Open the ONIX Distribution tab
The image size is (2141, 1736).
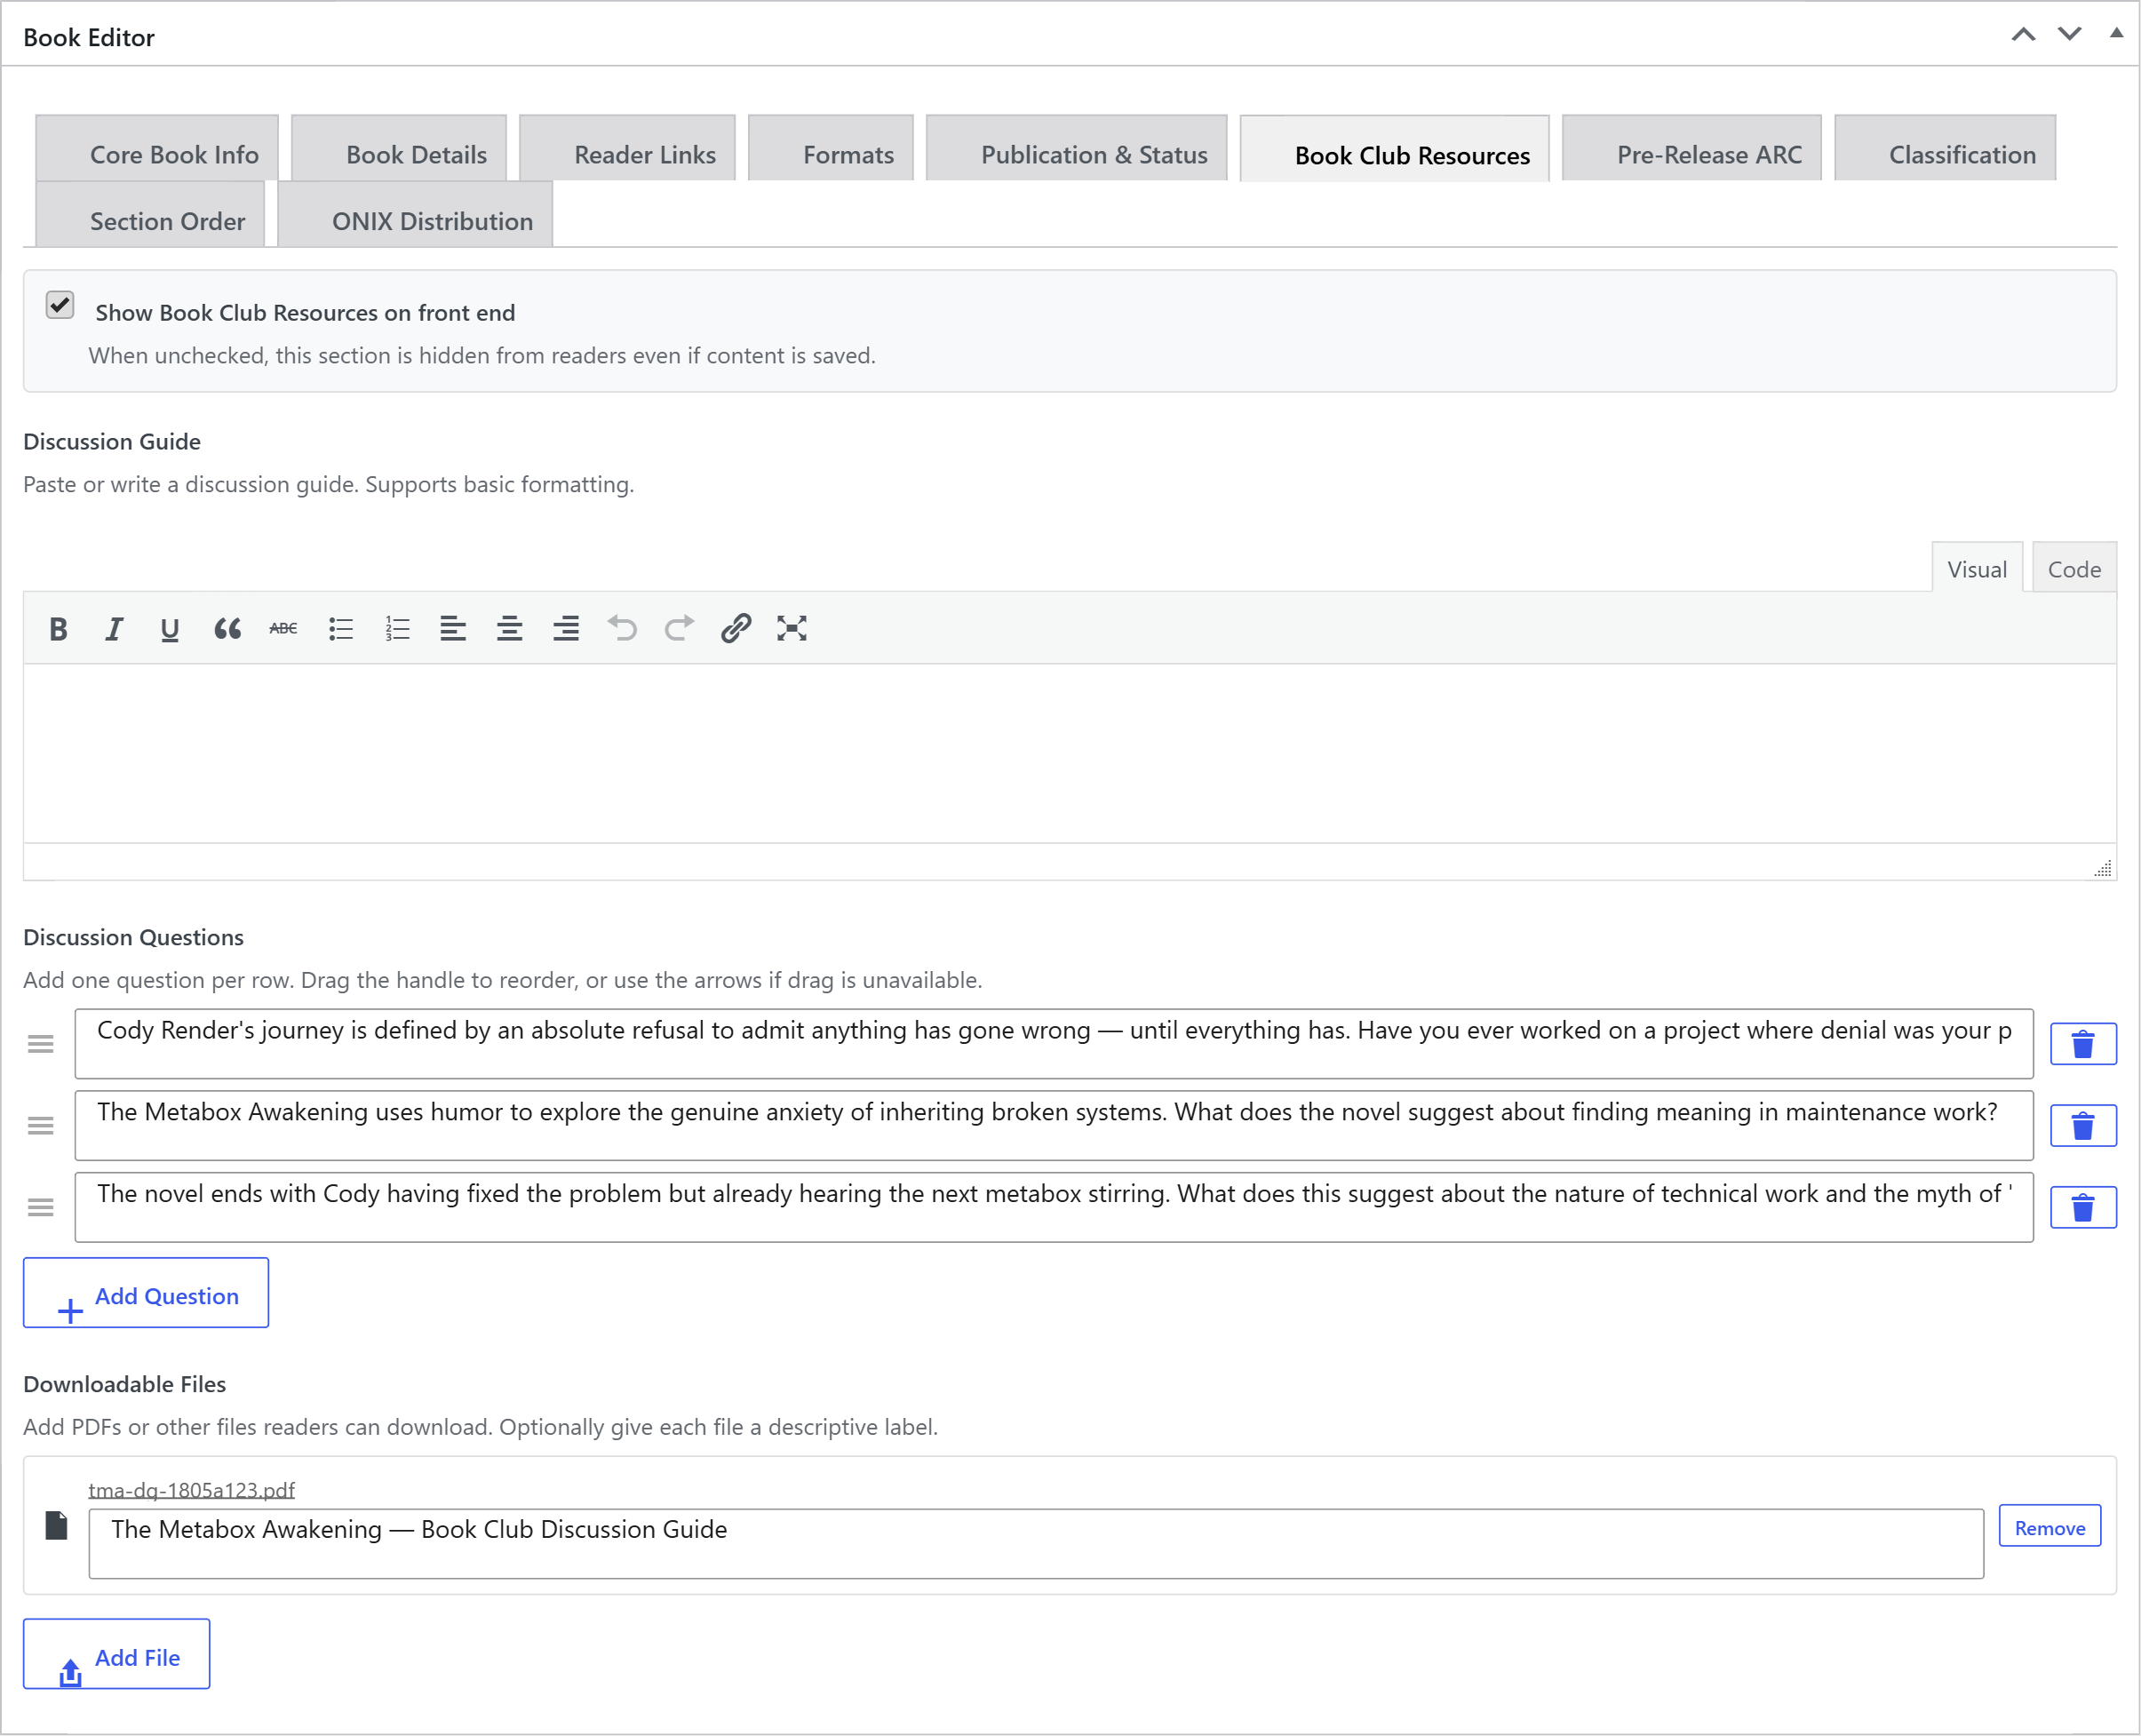point(415,214)
